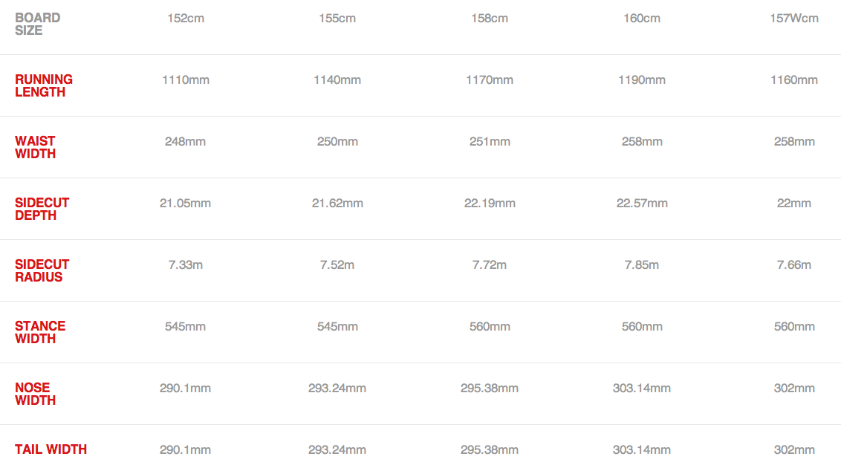Select the 157Wcm board size column

794,19
